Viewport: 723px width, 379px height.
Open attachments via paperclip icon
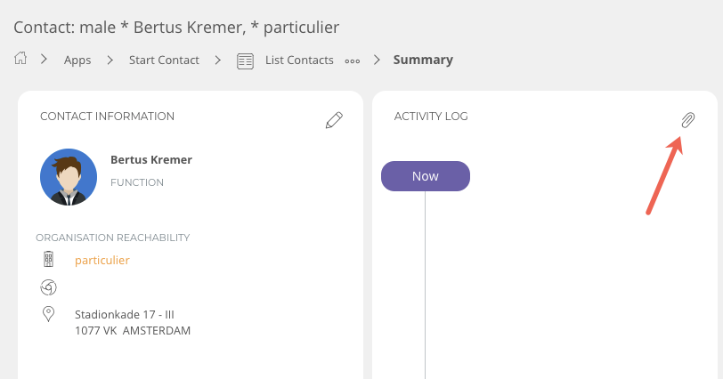point(687,120)
